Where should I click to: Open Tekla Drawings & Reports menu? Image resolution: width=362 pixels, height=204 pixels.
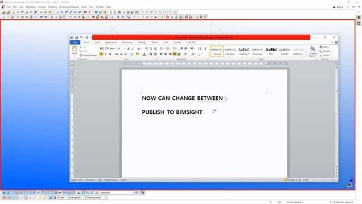coord(69,7)
